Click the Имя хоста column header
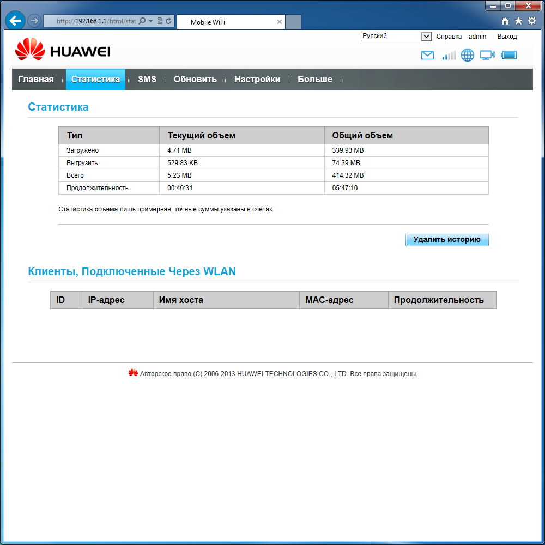This screenshot has width=545, height=545. tap(226, 300)
